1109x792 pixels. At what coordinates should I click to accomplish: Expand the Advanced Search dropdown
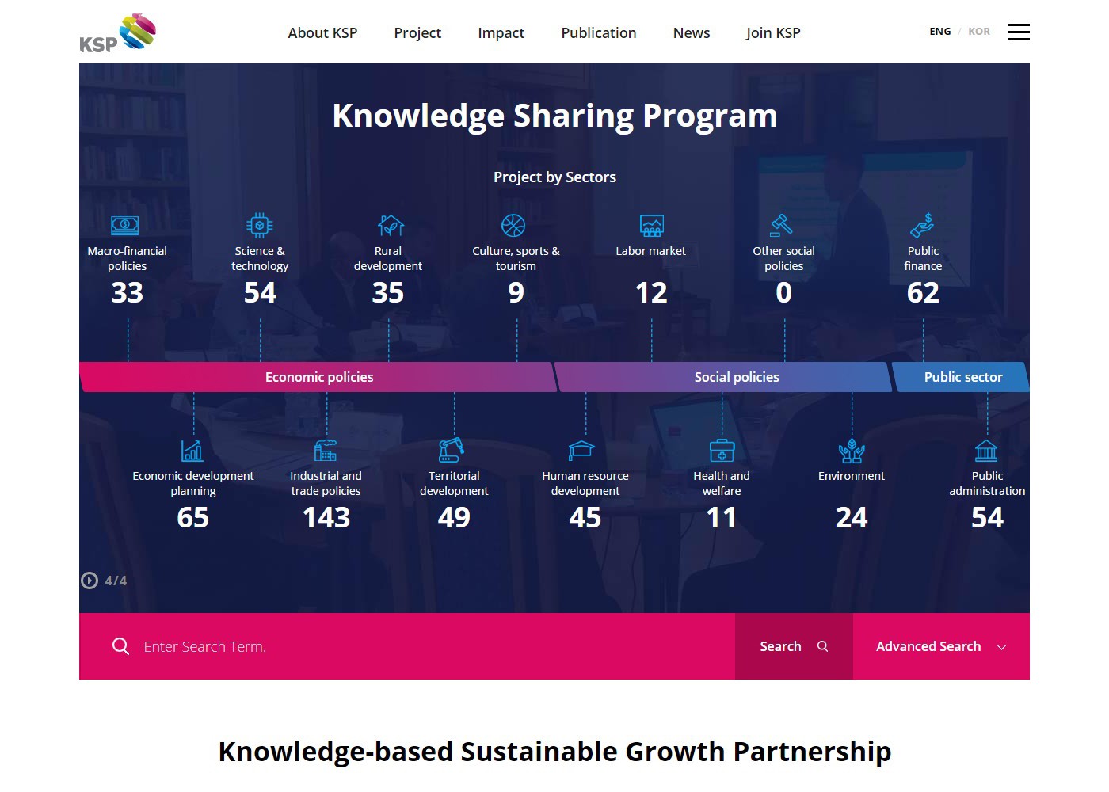point(940,646)
